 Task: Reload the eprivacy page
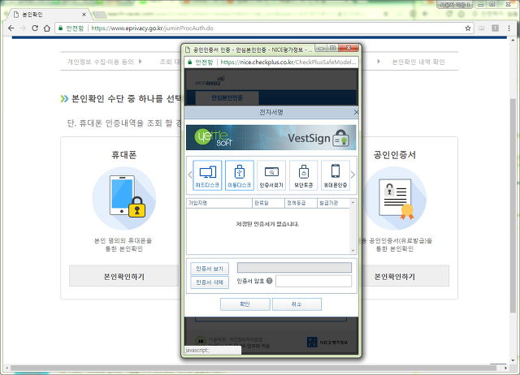[35, 28]
